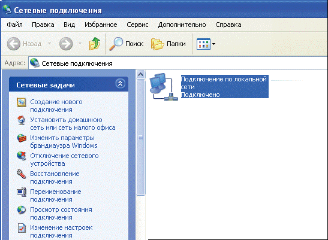Screen dimensions: 328x240
Task: Click the rename connection icon
Action: [22, 192]
